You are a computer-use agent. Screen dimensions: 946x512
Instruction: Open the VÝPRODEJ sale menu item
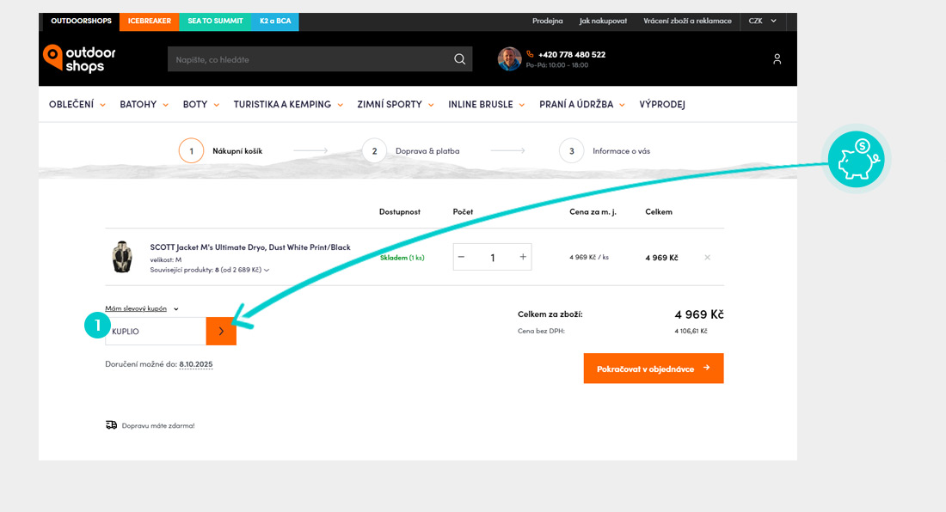point(661,105)
